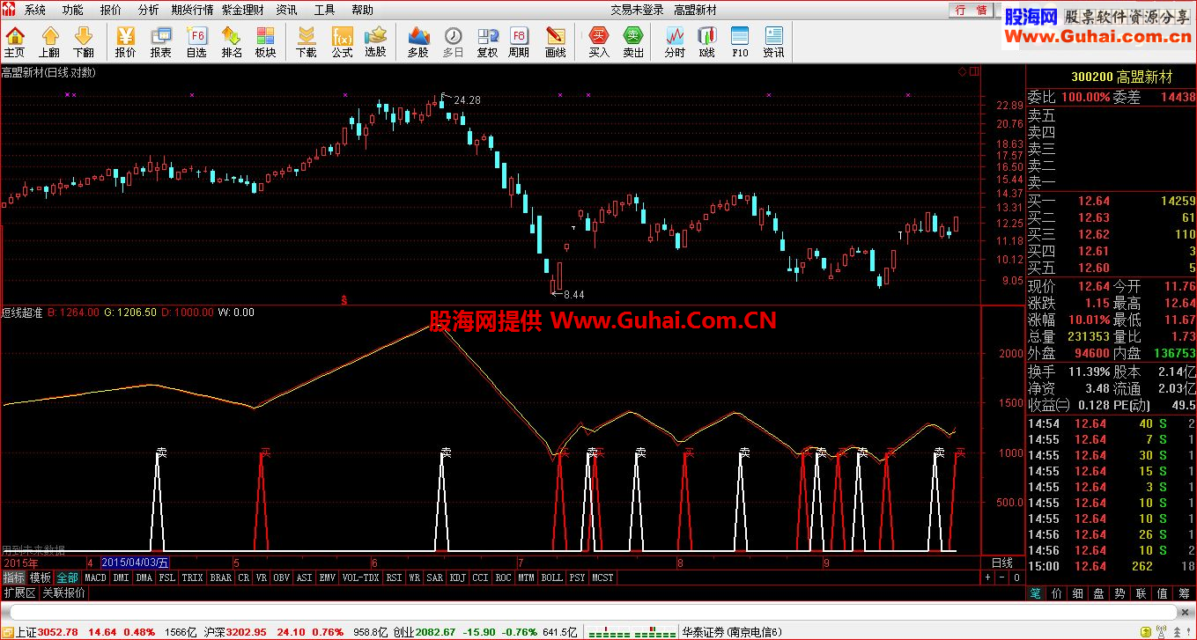Open the 自选 watchlist icon
1197x640 pixels.
[196, 41]
